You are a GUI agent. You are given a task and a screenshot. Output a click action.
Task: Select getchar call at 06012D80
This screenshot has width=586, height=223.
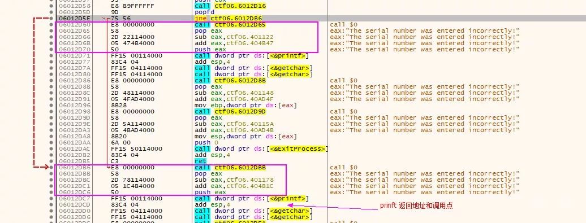coord(253,74)
